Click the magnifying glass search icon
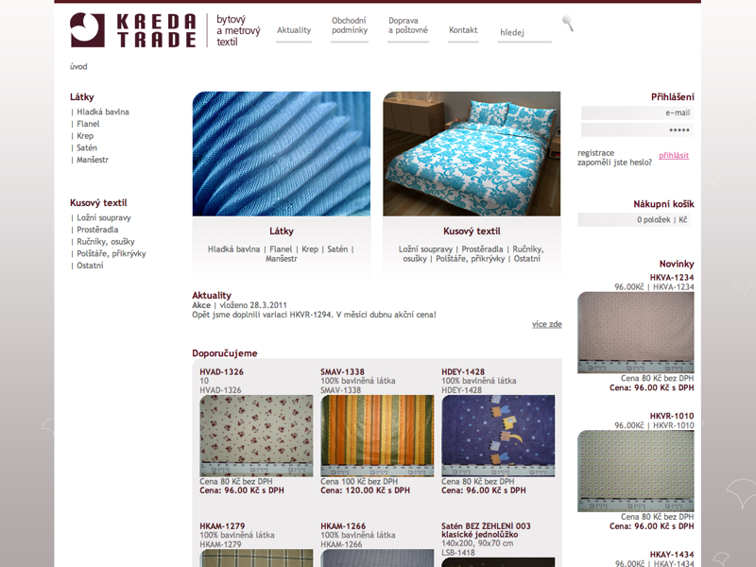Image resolution: width=756 pixels, height=567 pixels. click(x=568, y=23)
